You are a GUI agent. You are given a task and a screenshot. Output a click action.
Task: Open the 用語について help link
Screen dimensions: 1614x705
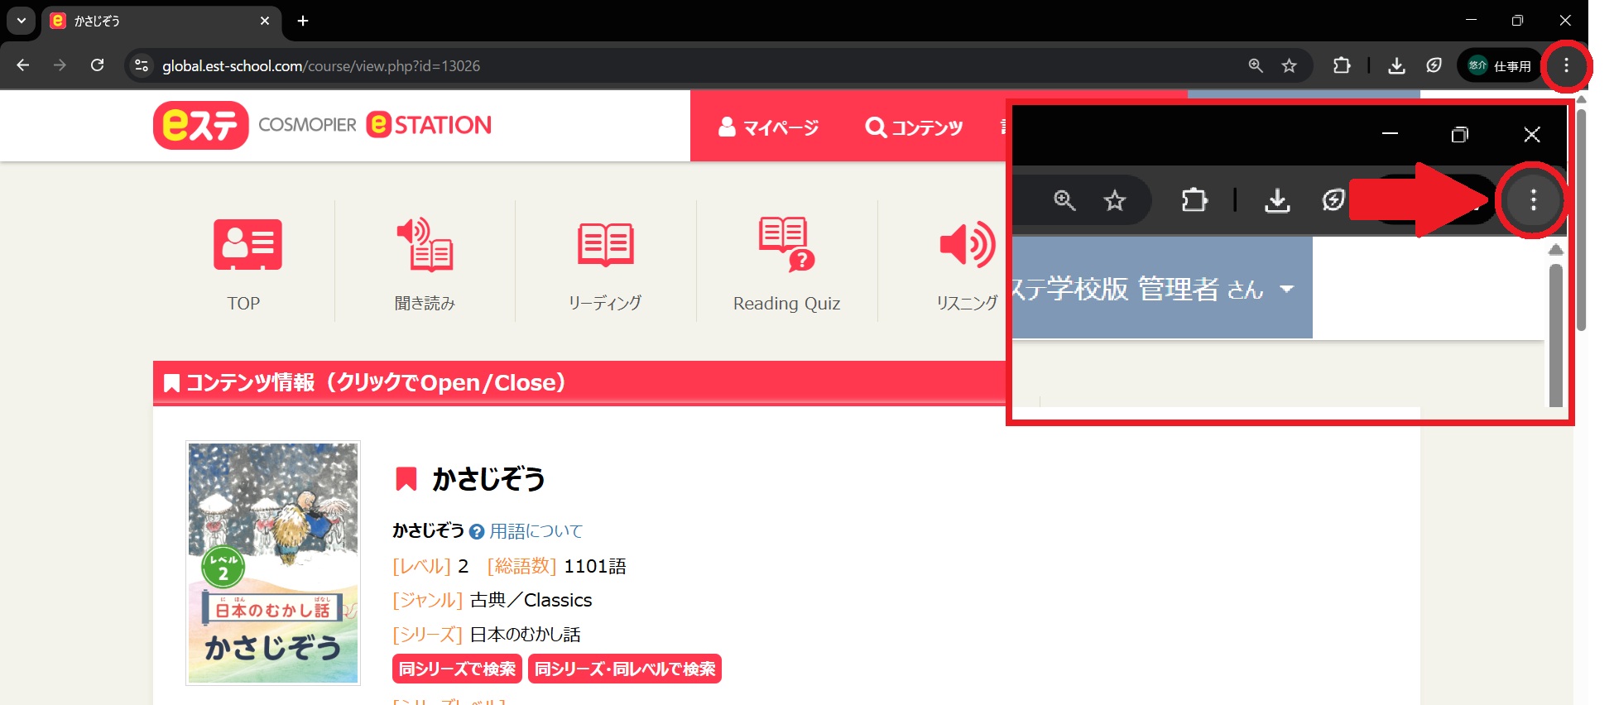(x=535, y=531)
